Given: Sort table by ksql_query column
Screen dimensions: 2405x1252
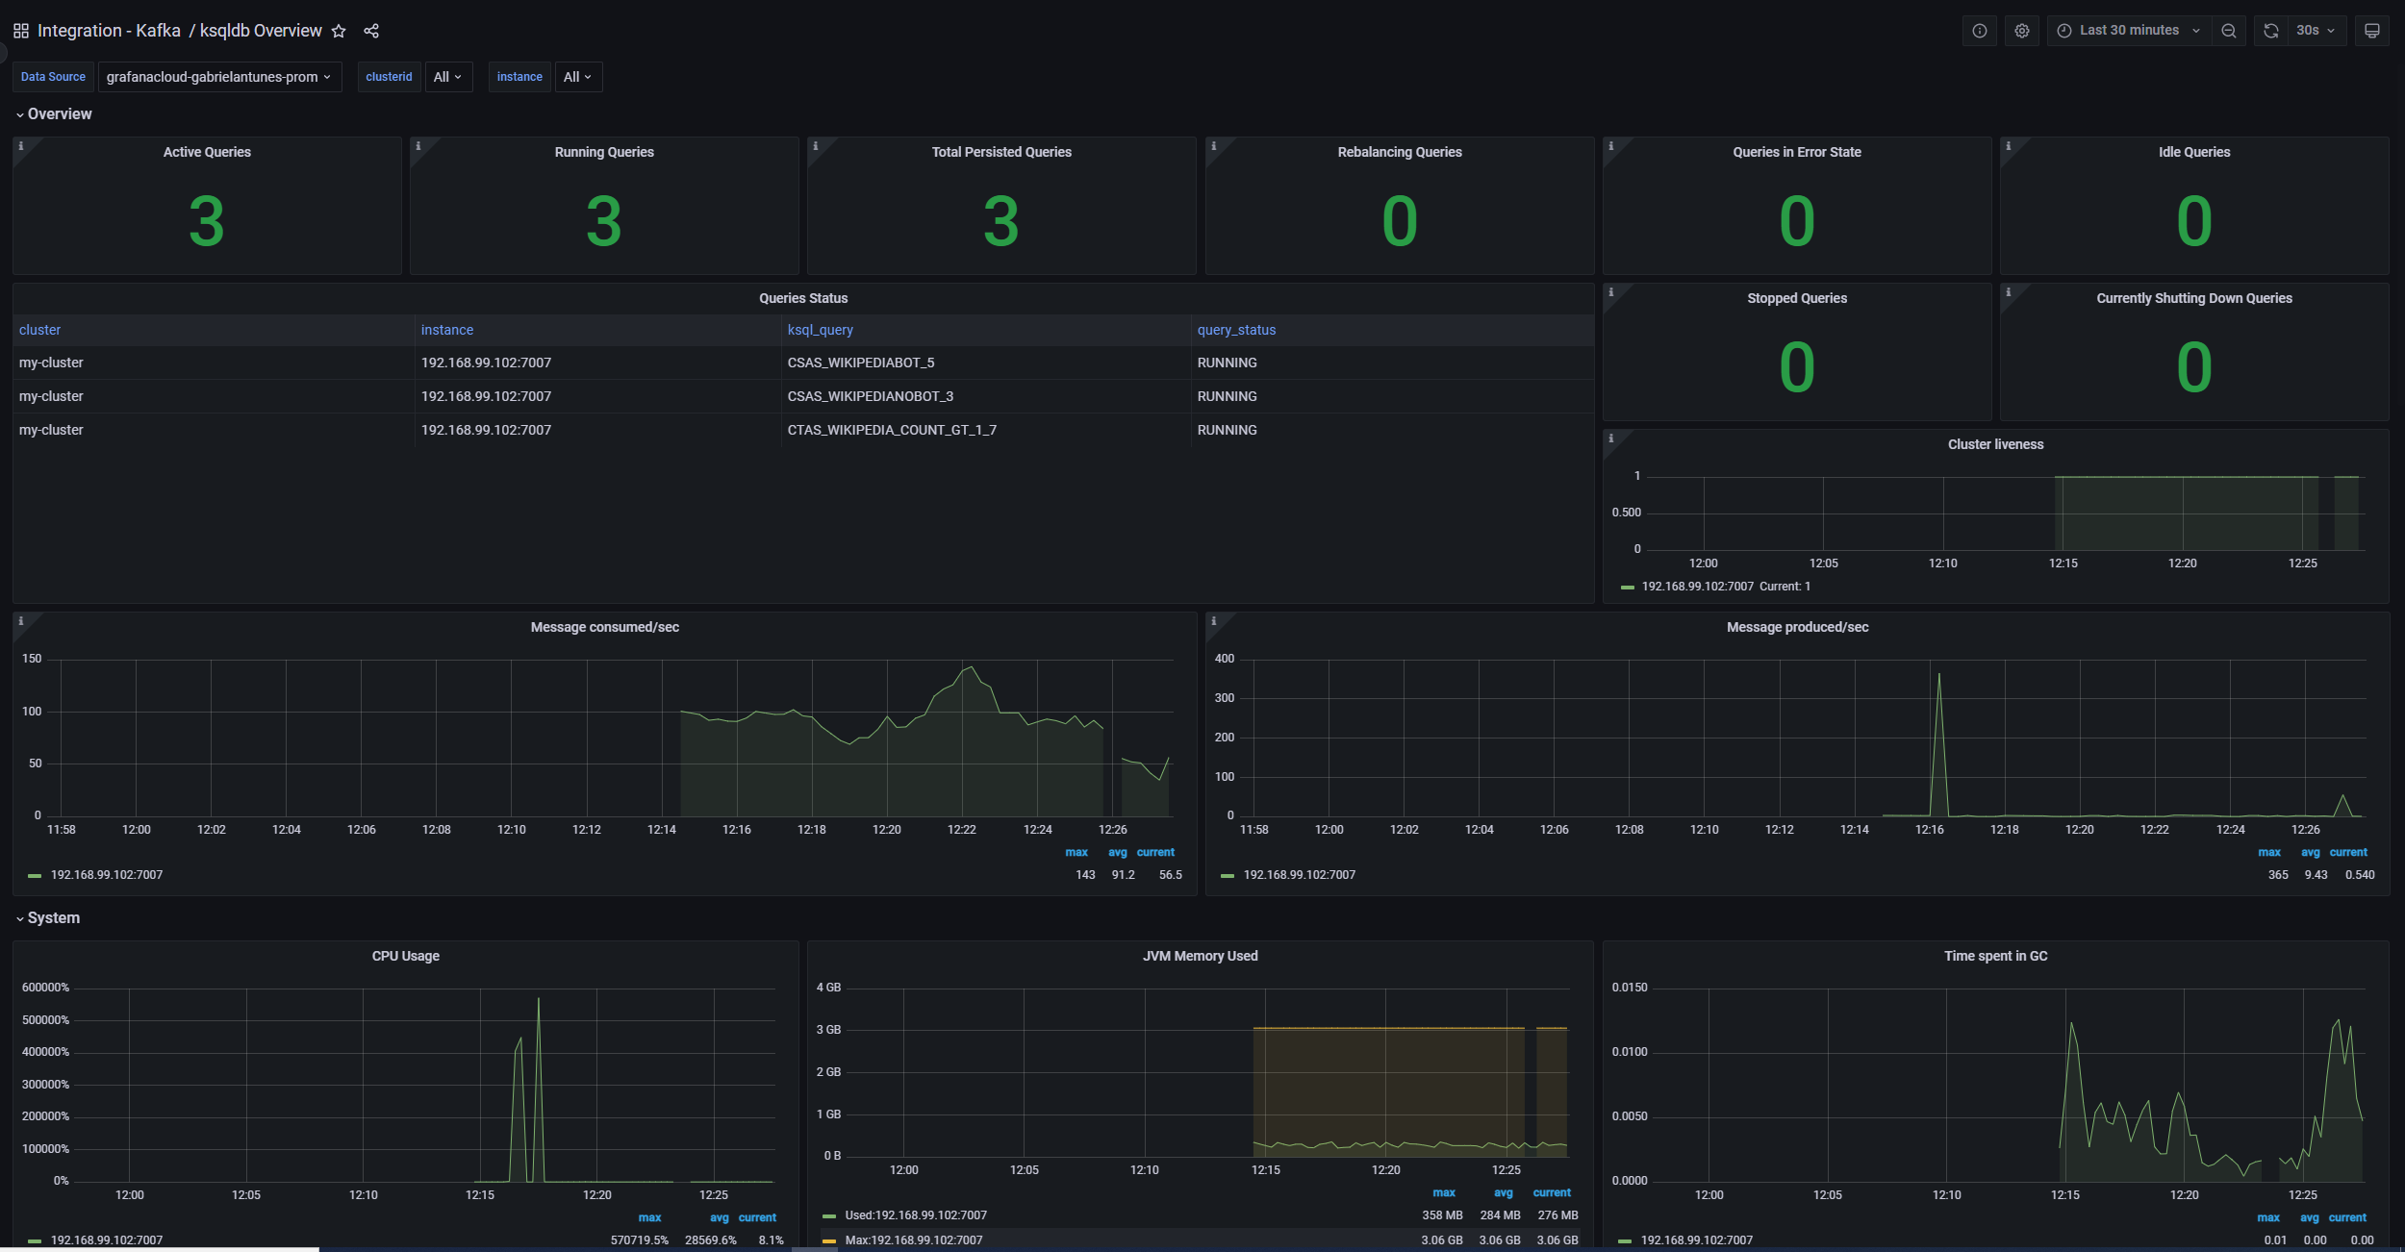Looking at the screenshot, I should [820, 330].
